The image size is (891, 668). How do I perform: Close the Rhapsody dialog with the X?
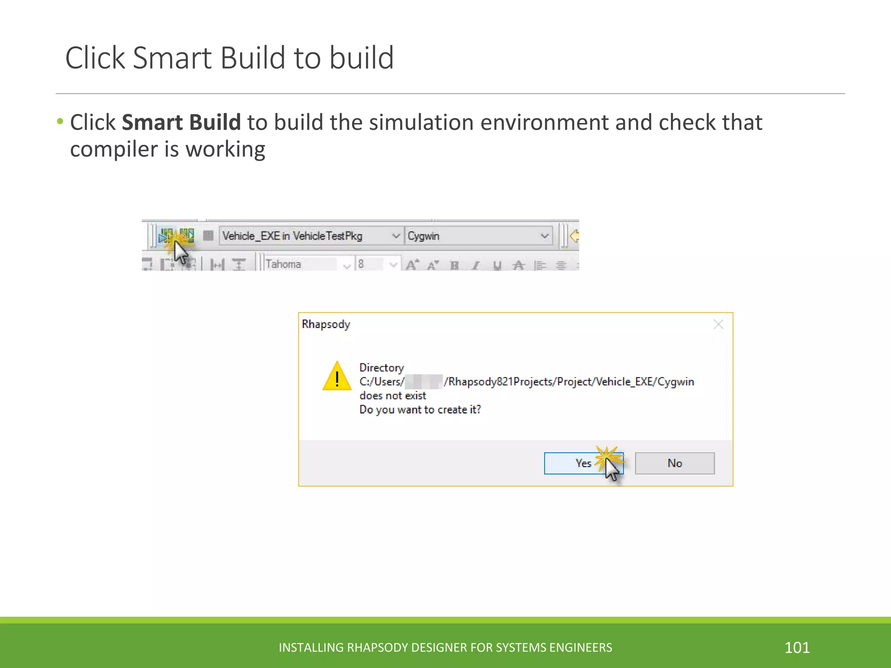[718, 324]
